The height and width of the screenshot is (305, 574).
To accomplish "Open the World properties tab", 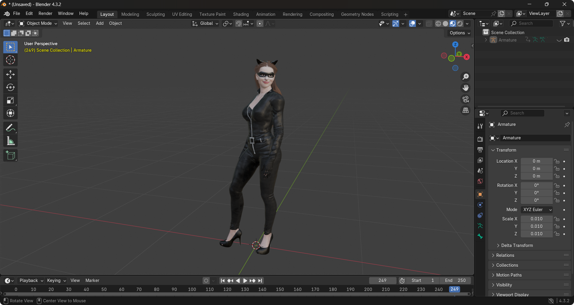I will coord(480,181).
